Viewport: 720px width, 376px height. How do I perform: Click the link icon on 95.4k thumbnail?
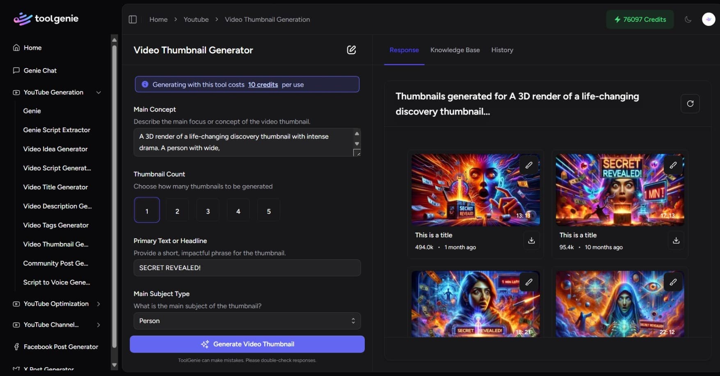[673, 165]
